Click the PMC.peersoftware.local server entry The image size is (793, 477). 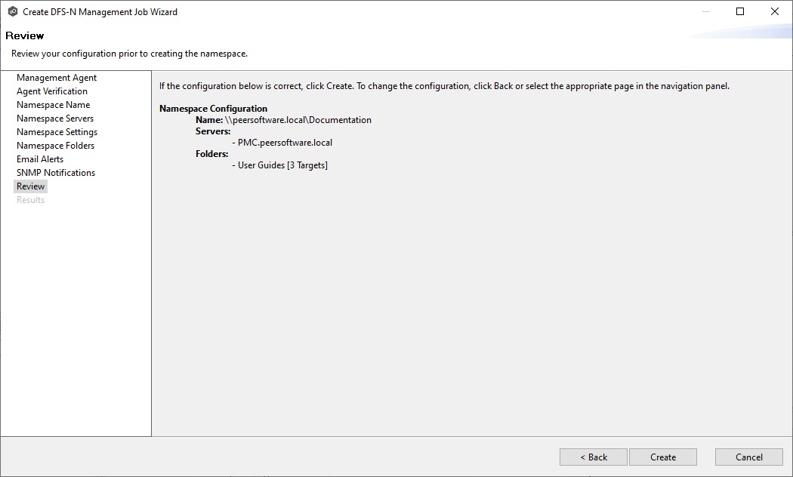tap(285, 143)
